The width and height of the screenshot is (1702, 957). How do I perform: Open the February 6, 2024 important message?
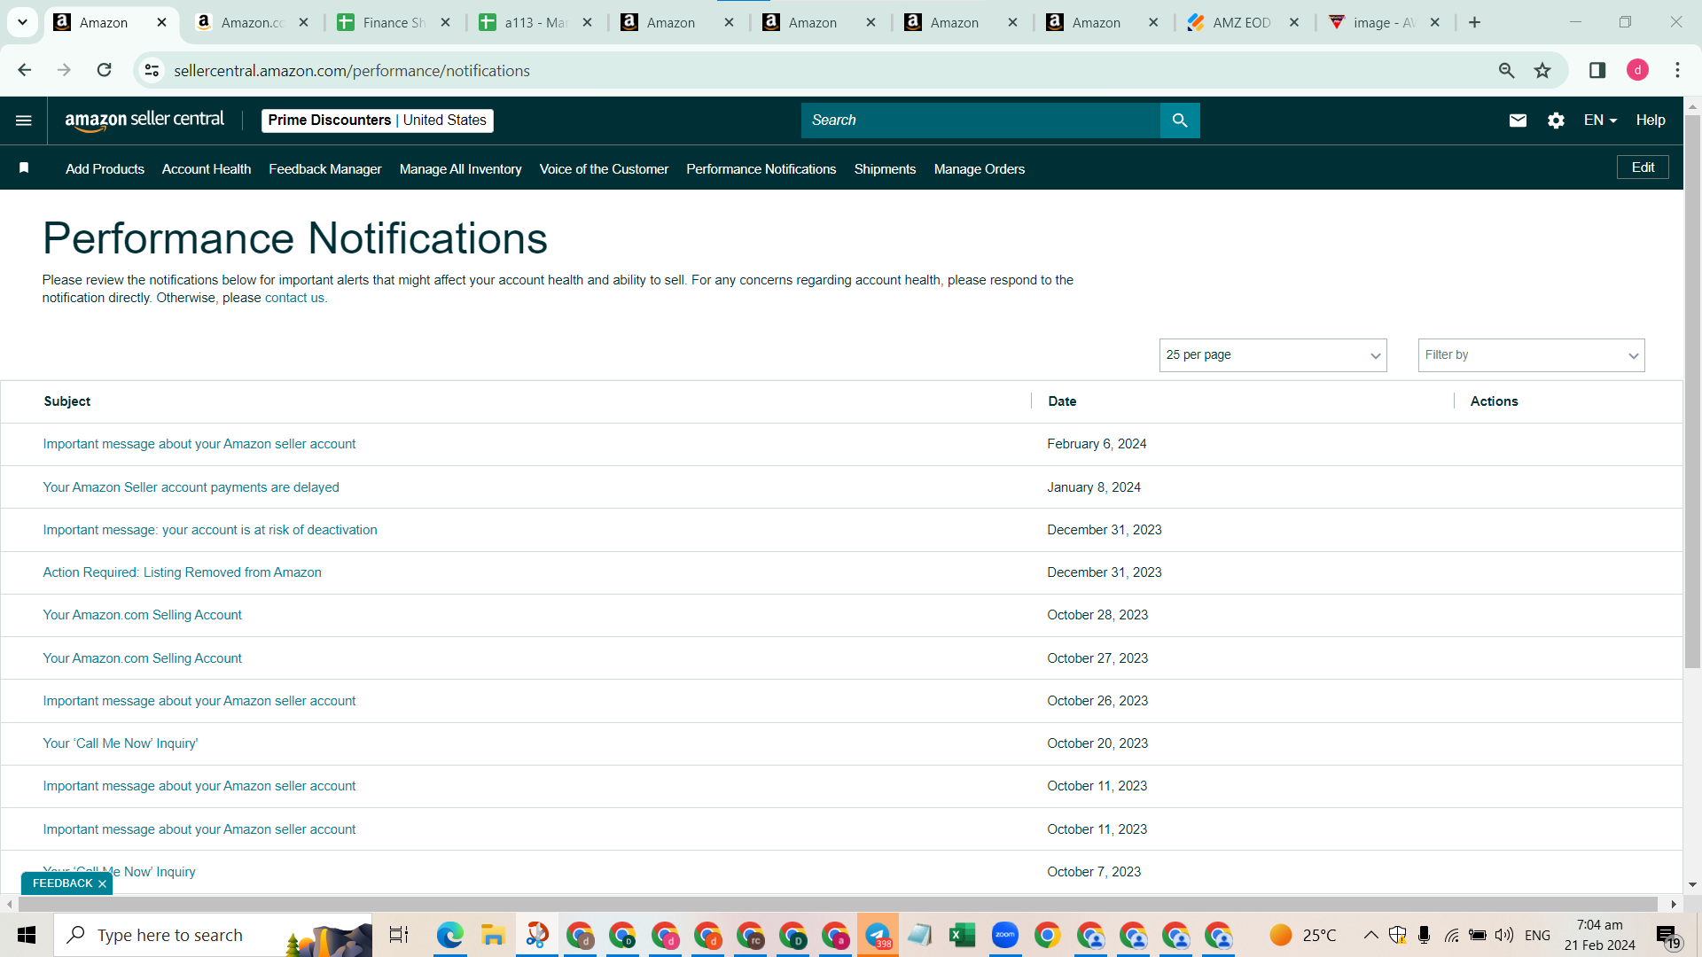tap(199, 444)
